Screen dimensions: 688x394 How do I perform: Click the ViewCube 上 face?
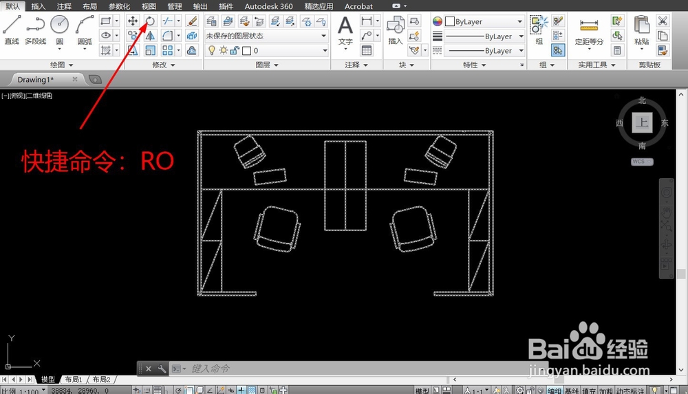tap(642, 122)
